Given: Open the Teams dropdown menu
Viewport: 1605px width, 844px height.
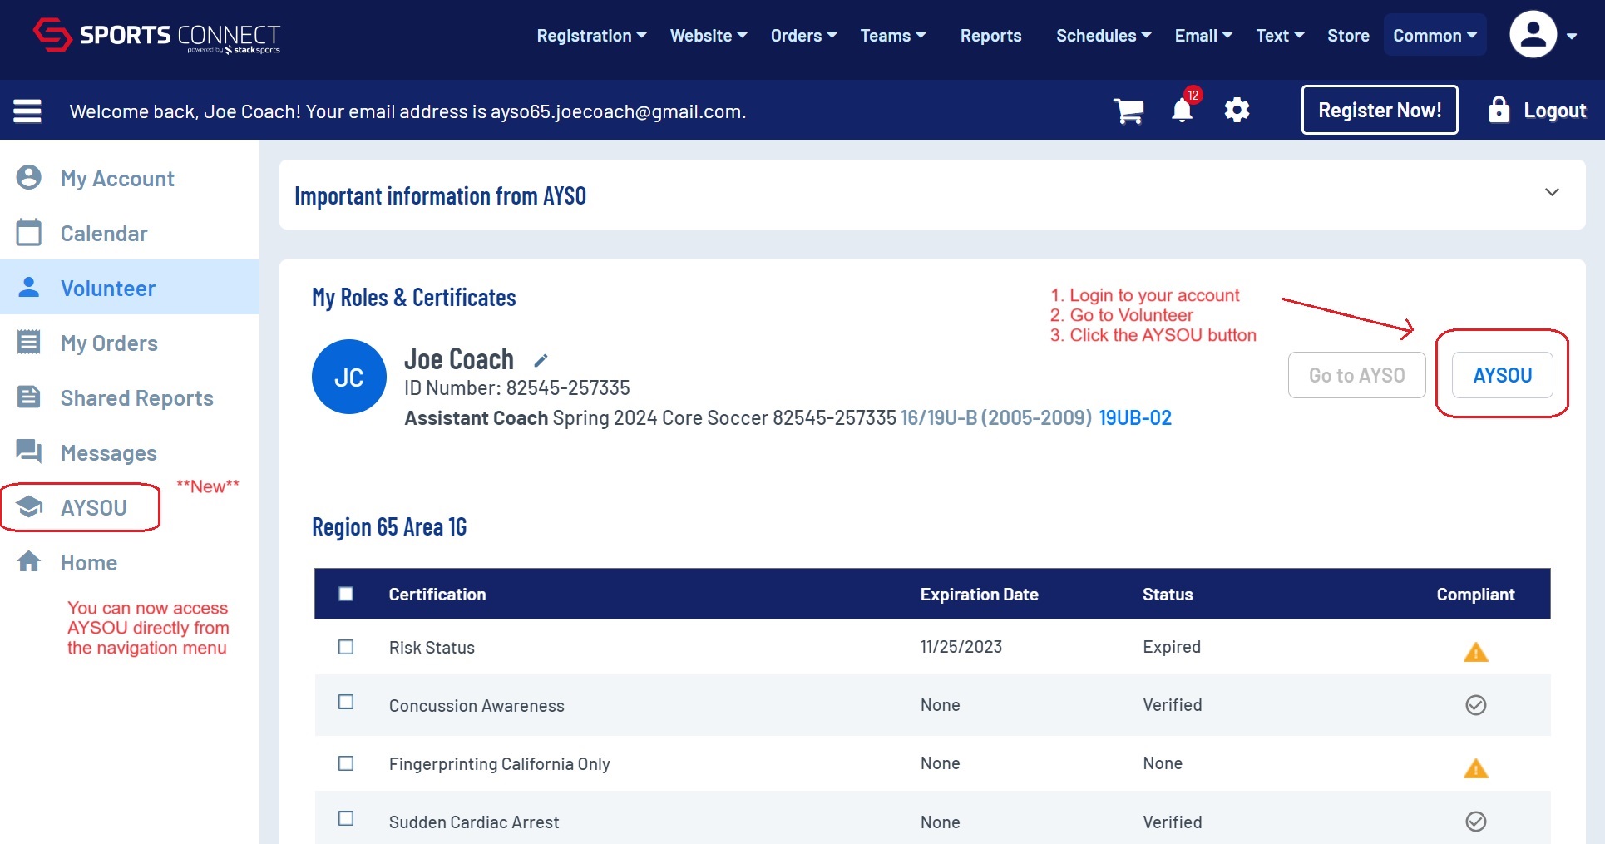Looking at the screenshot, I should click(893, 36).
